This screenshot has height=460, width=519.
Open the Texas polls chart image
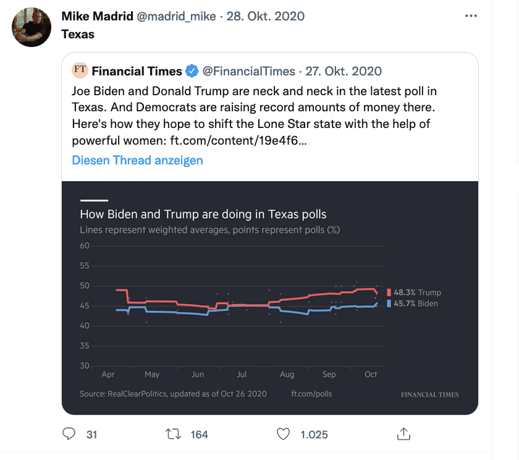coord(270,298)
